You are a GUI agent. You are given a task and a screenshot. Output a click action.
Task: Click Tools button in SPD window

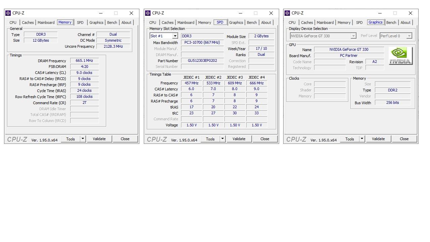[210, 139]
